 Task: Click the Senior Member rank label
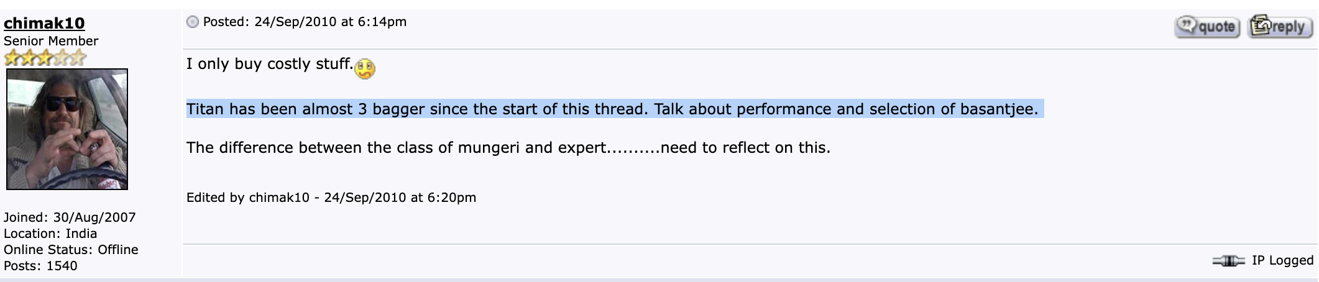click(51, 41)
